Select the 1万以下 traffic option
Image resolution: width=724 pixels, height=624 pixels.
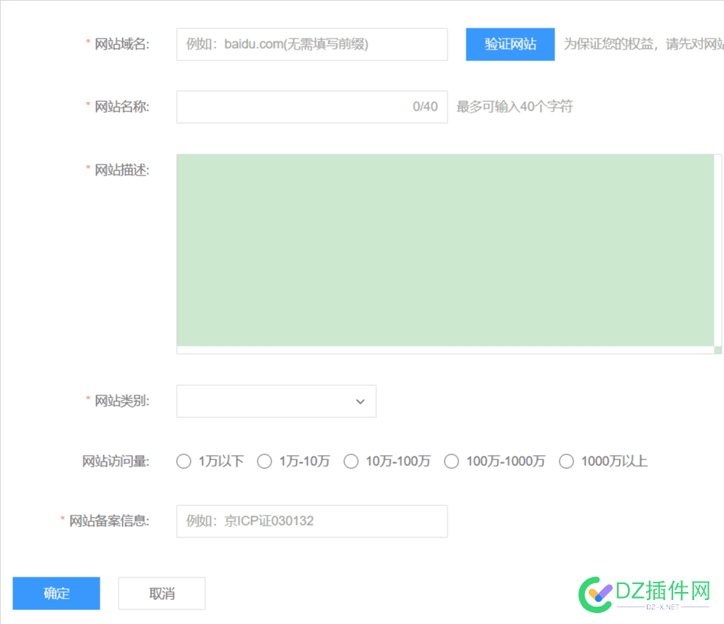pyautogui.click(x=183, y=461)
